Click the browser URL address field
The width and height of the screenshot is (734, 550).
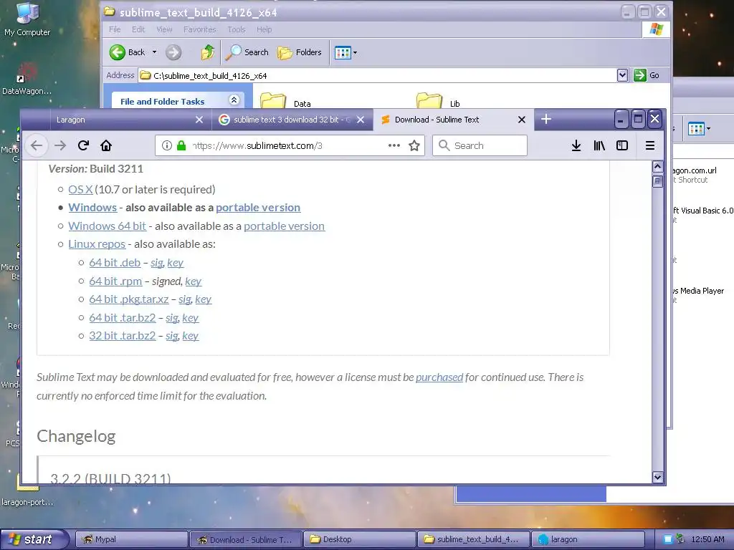coord(288,145)
